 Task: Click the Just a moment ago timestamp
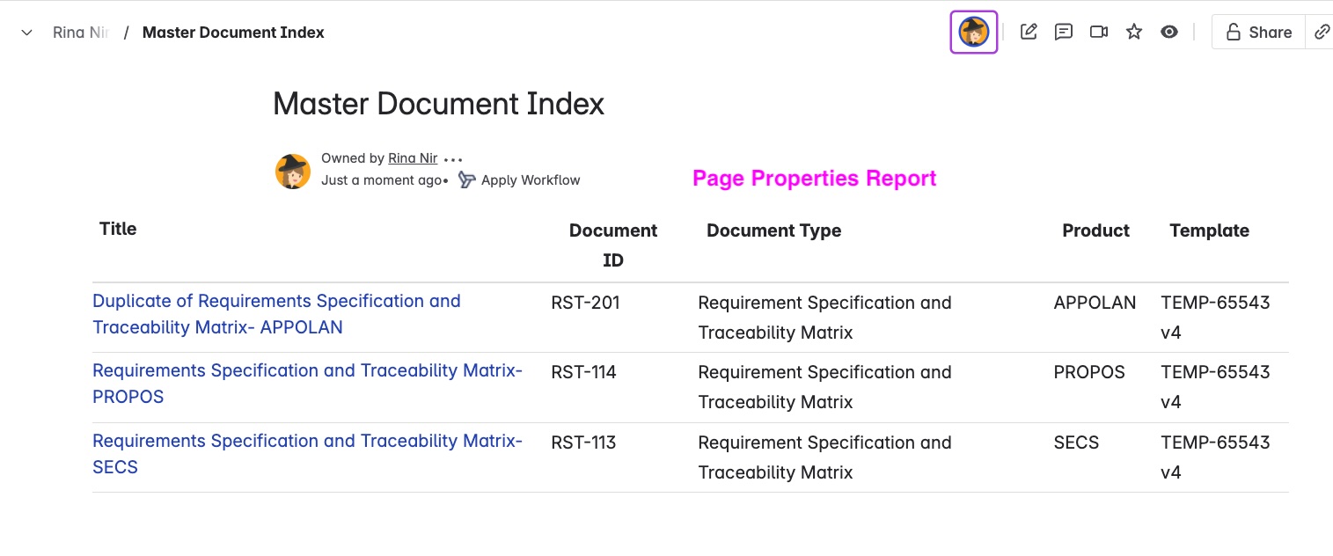click(x=381, y=180)
